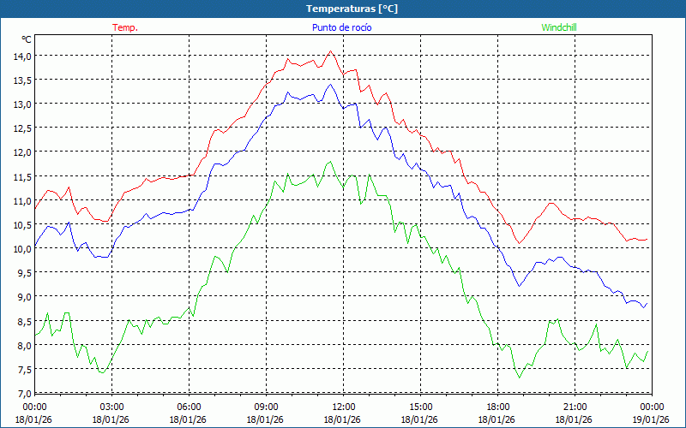The width and height of the screenshot is (686, 428).
Task: Select the 18:00 time axis marker
Action: coord(497,407)
